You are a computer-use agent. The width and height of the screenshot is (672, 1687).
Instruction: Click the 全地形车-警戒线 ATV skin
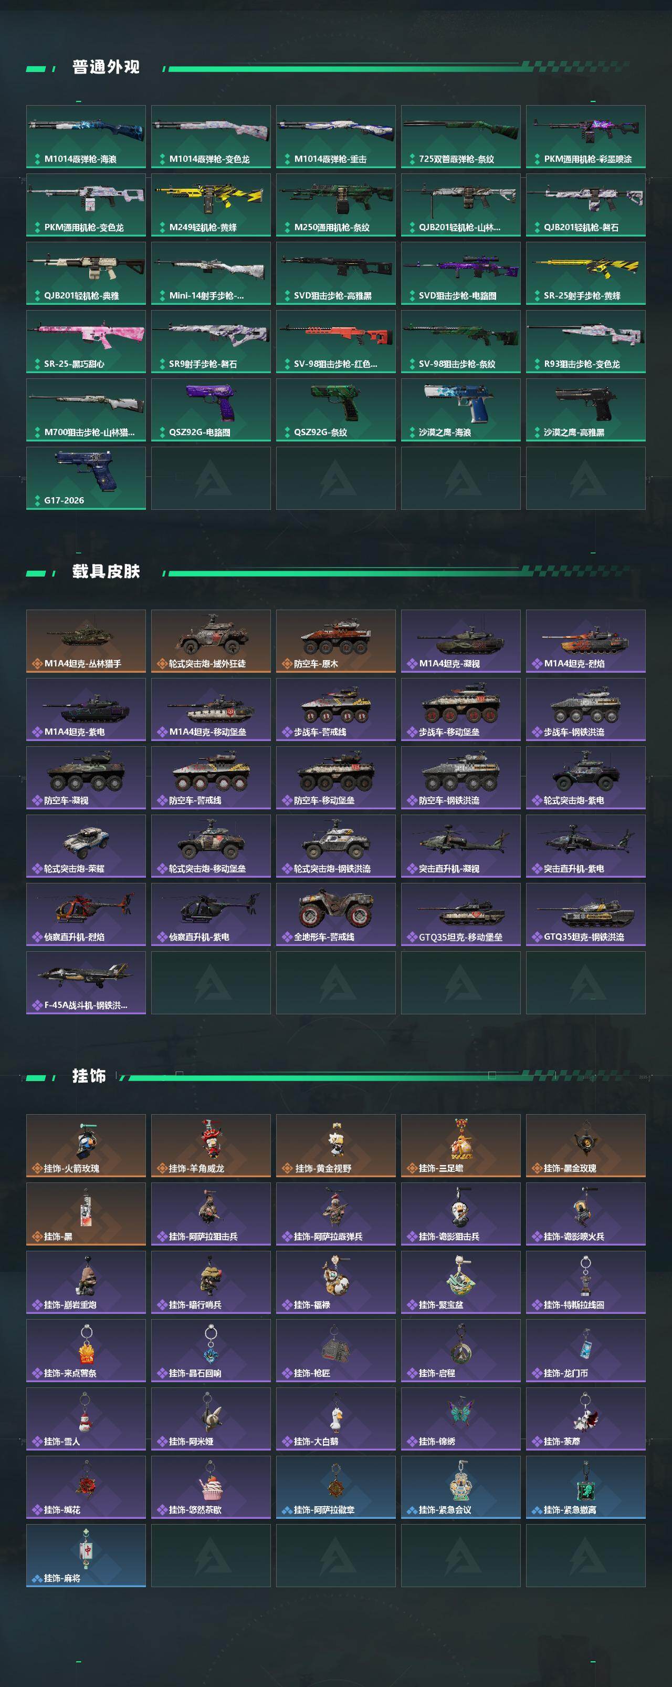pos(335,914)
